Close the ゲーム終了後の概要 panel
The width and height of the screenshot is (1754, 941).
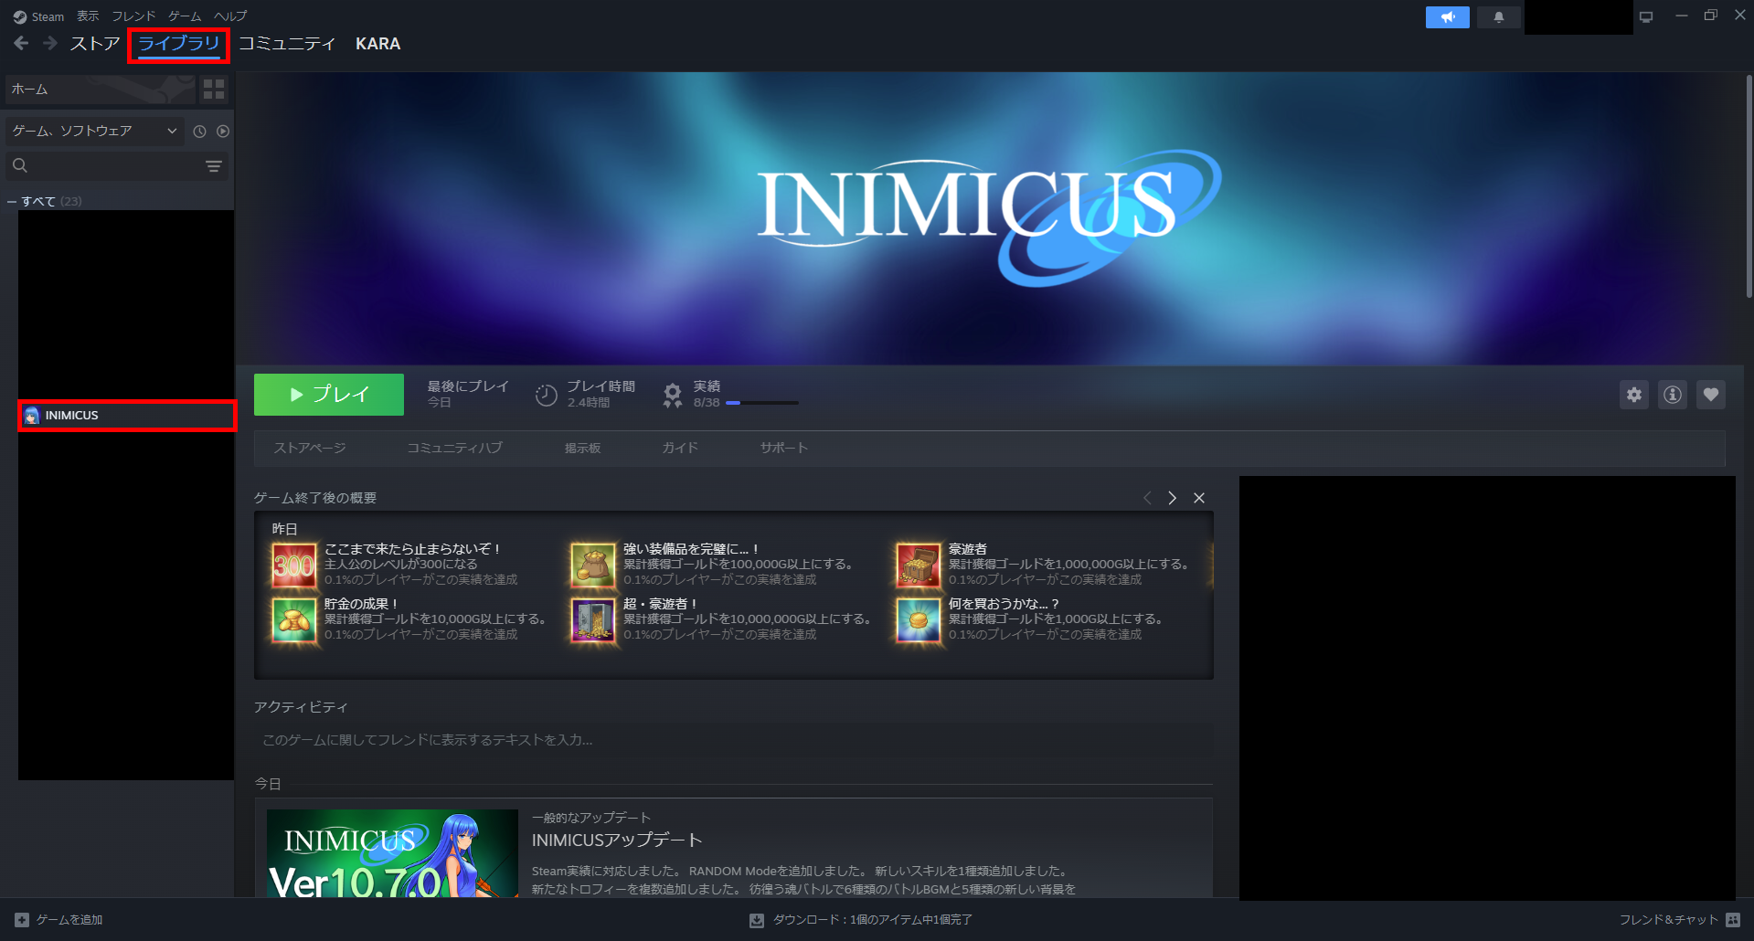point(1199,498)
